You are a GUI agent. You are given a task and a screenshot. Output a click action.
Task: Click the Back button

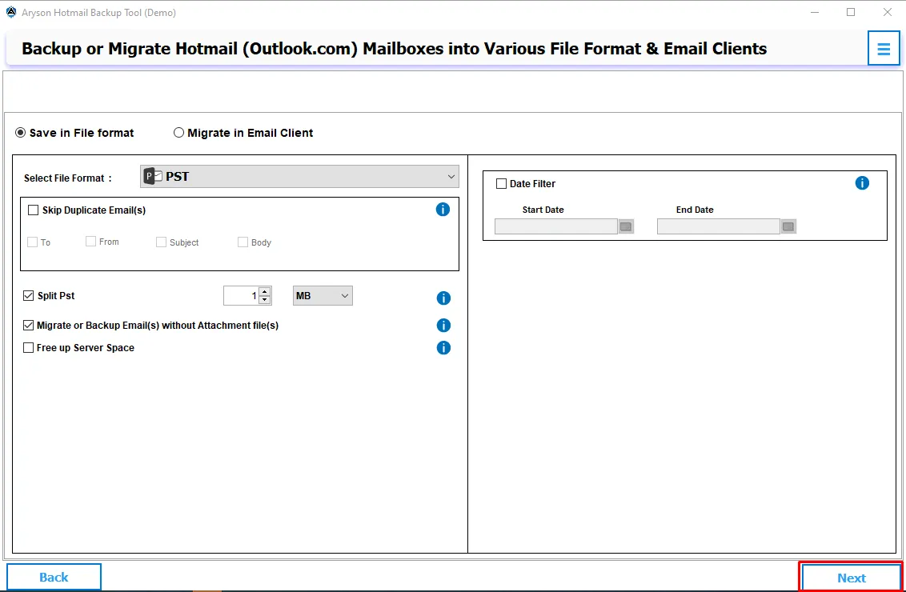click(54, 577)
